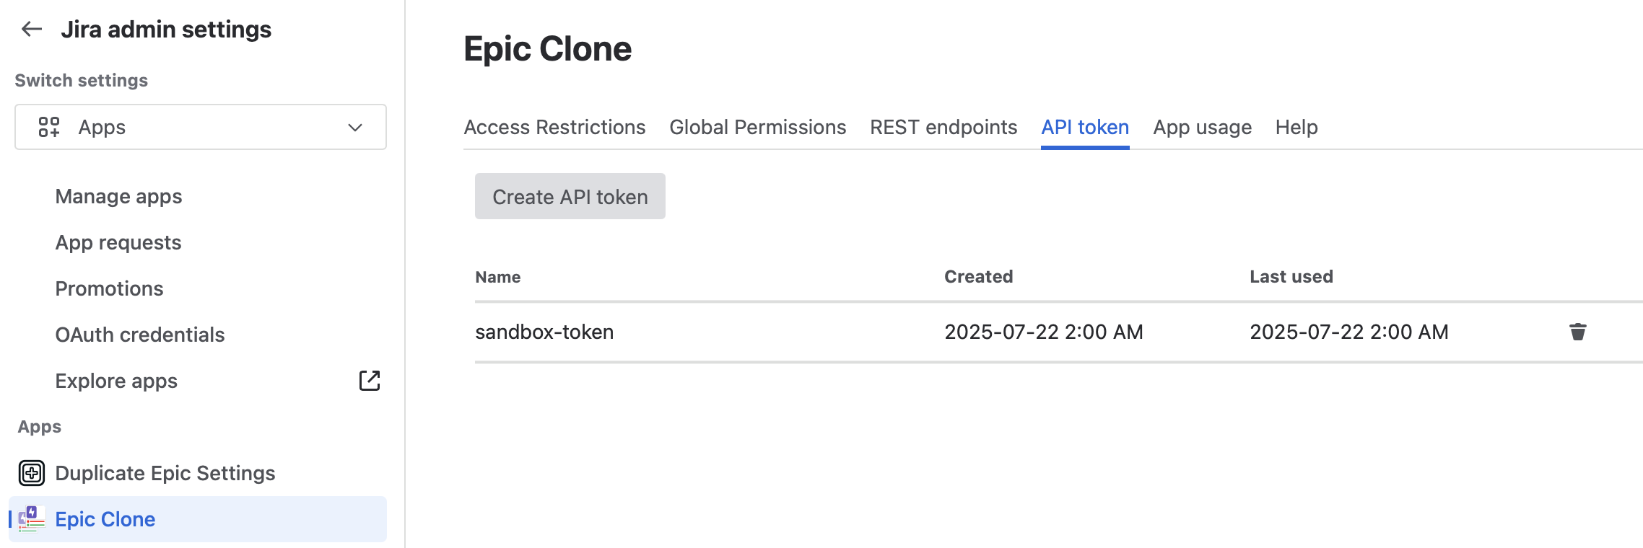Navigate to OAuth credentials

(x=140, y=335)
